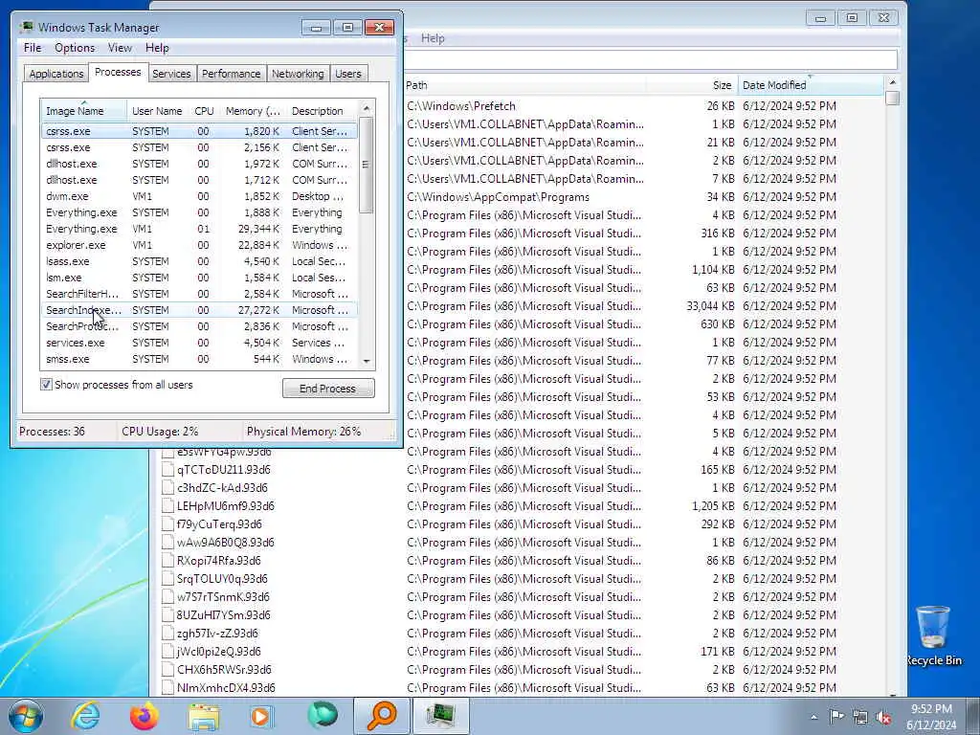Select the smss.exe process row

click(x=199, y=359)
